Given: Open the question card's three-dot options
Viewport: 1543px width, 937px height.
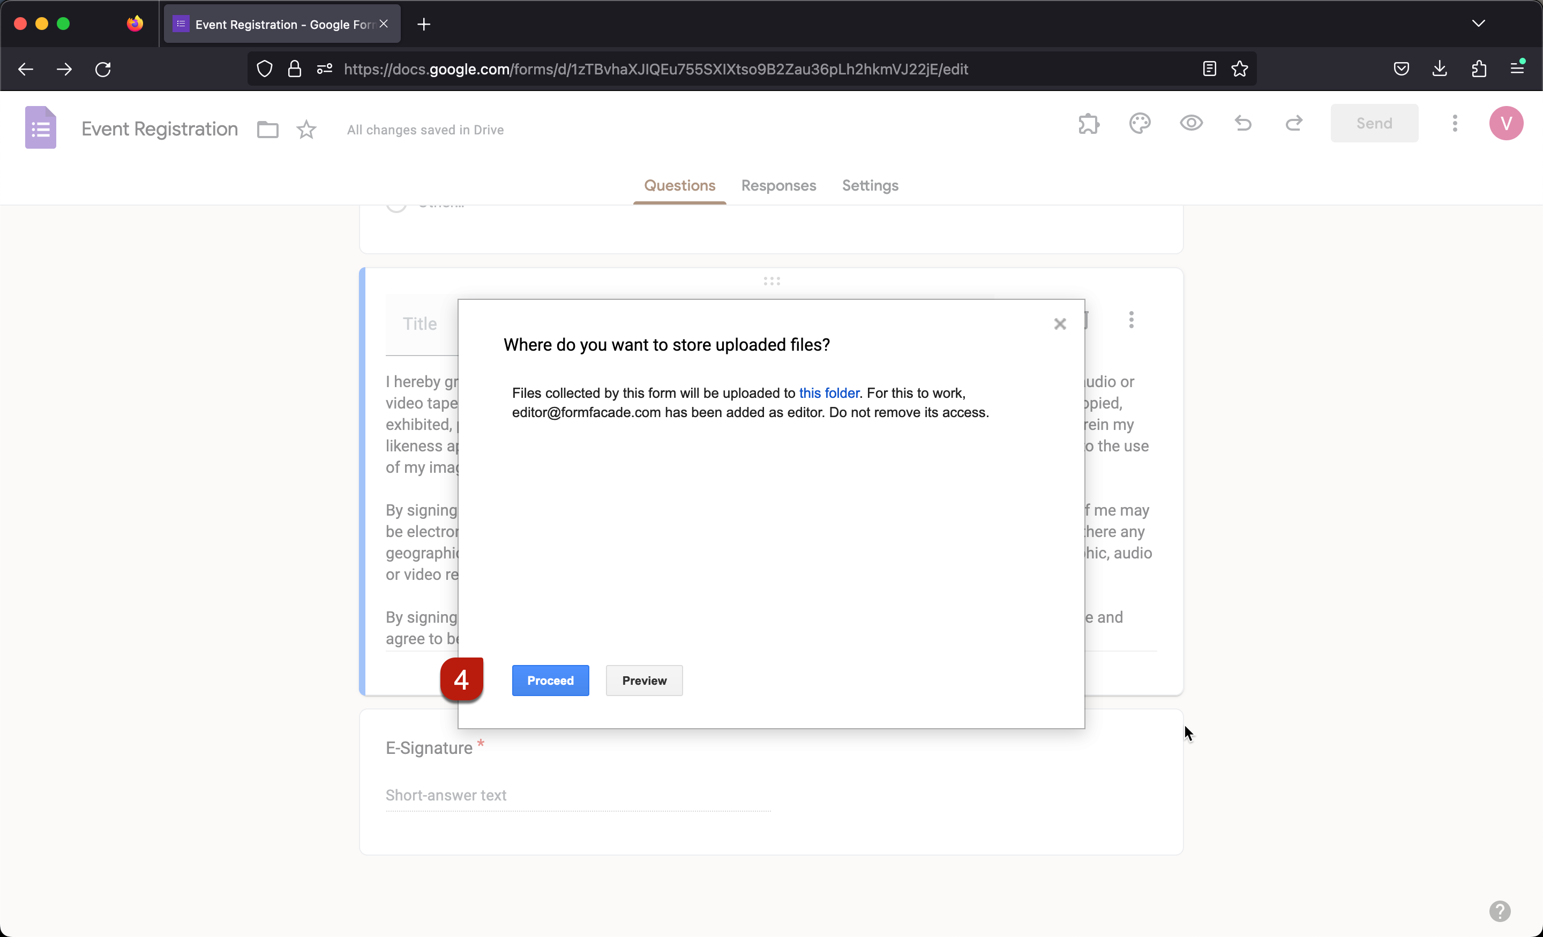Looking at the screenshot, I should pos(1131,320).
